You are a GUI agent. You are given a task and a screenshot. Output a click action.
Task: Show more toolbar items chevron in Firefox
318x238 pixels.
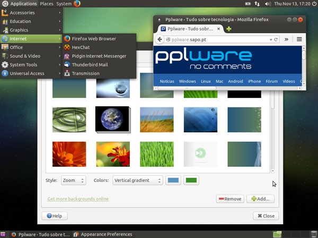[286, 39]
